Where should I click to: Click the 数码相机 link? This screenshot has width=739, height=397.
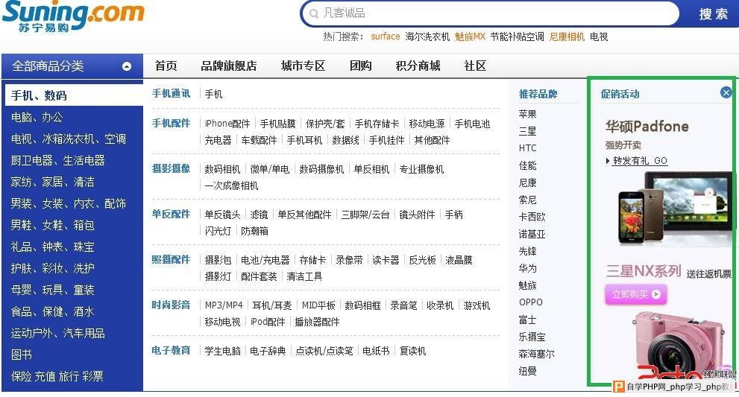(222, 169)
